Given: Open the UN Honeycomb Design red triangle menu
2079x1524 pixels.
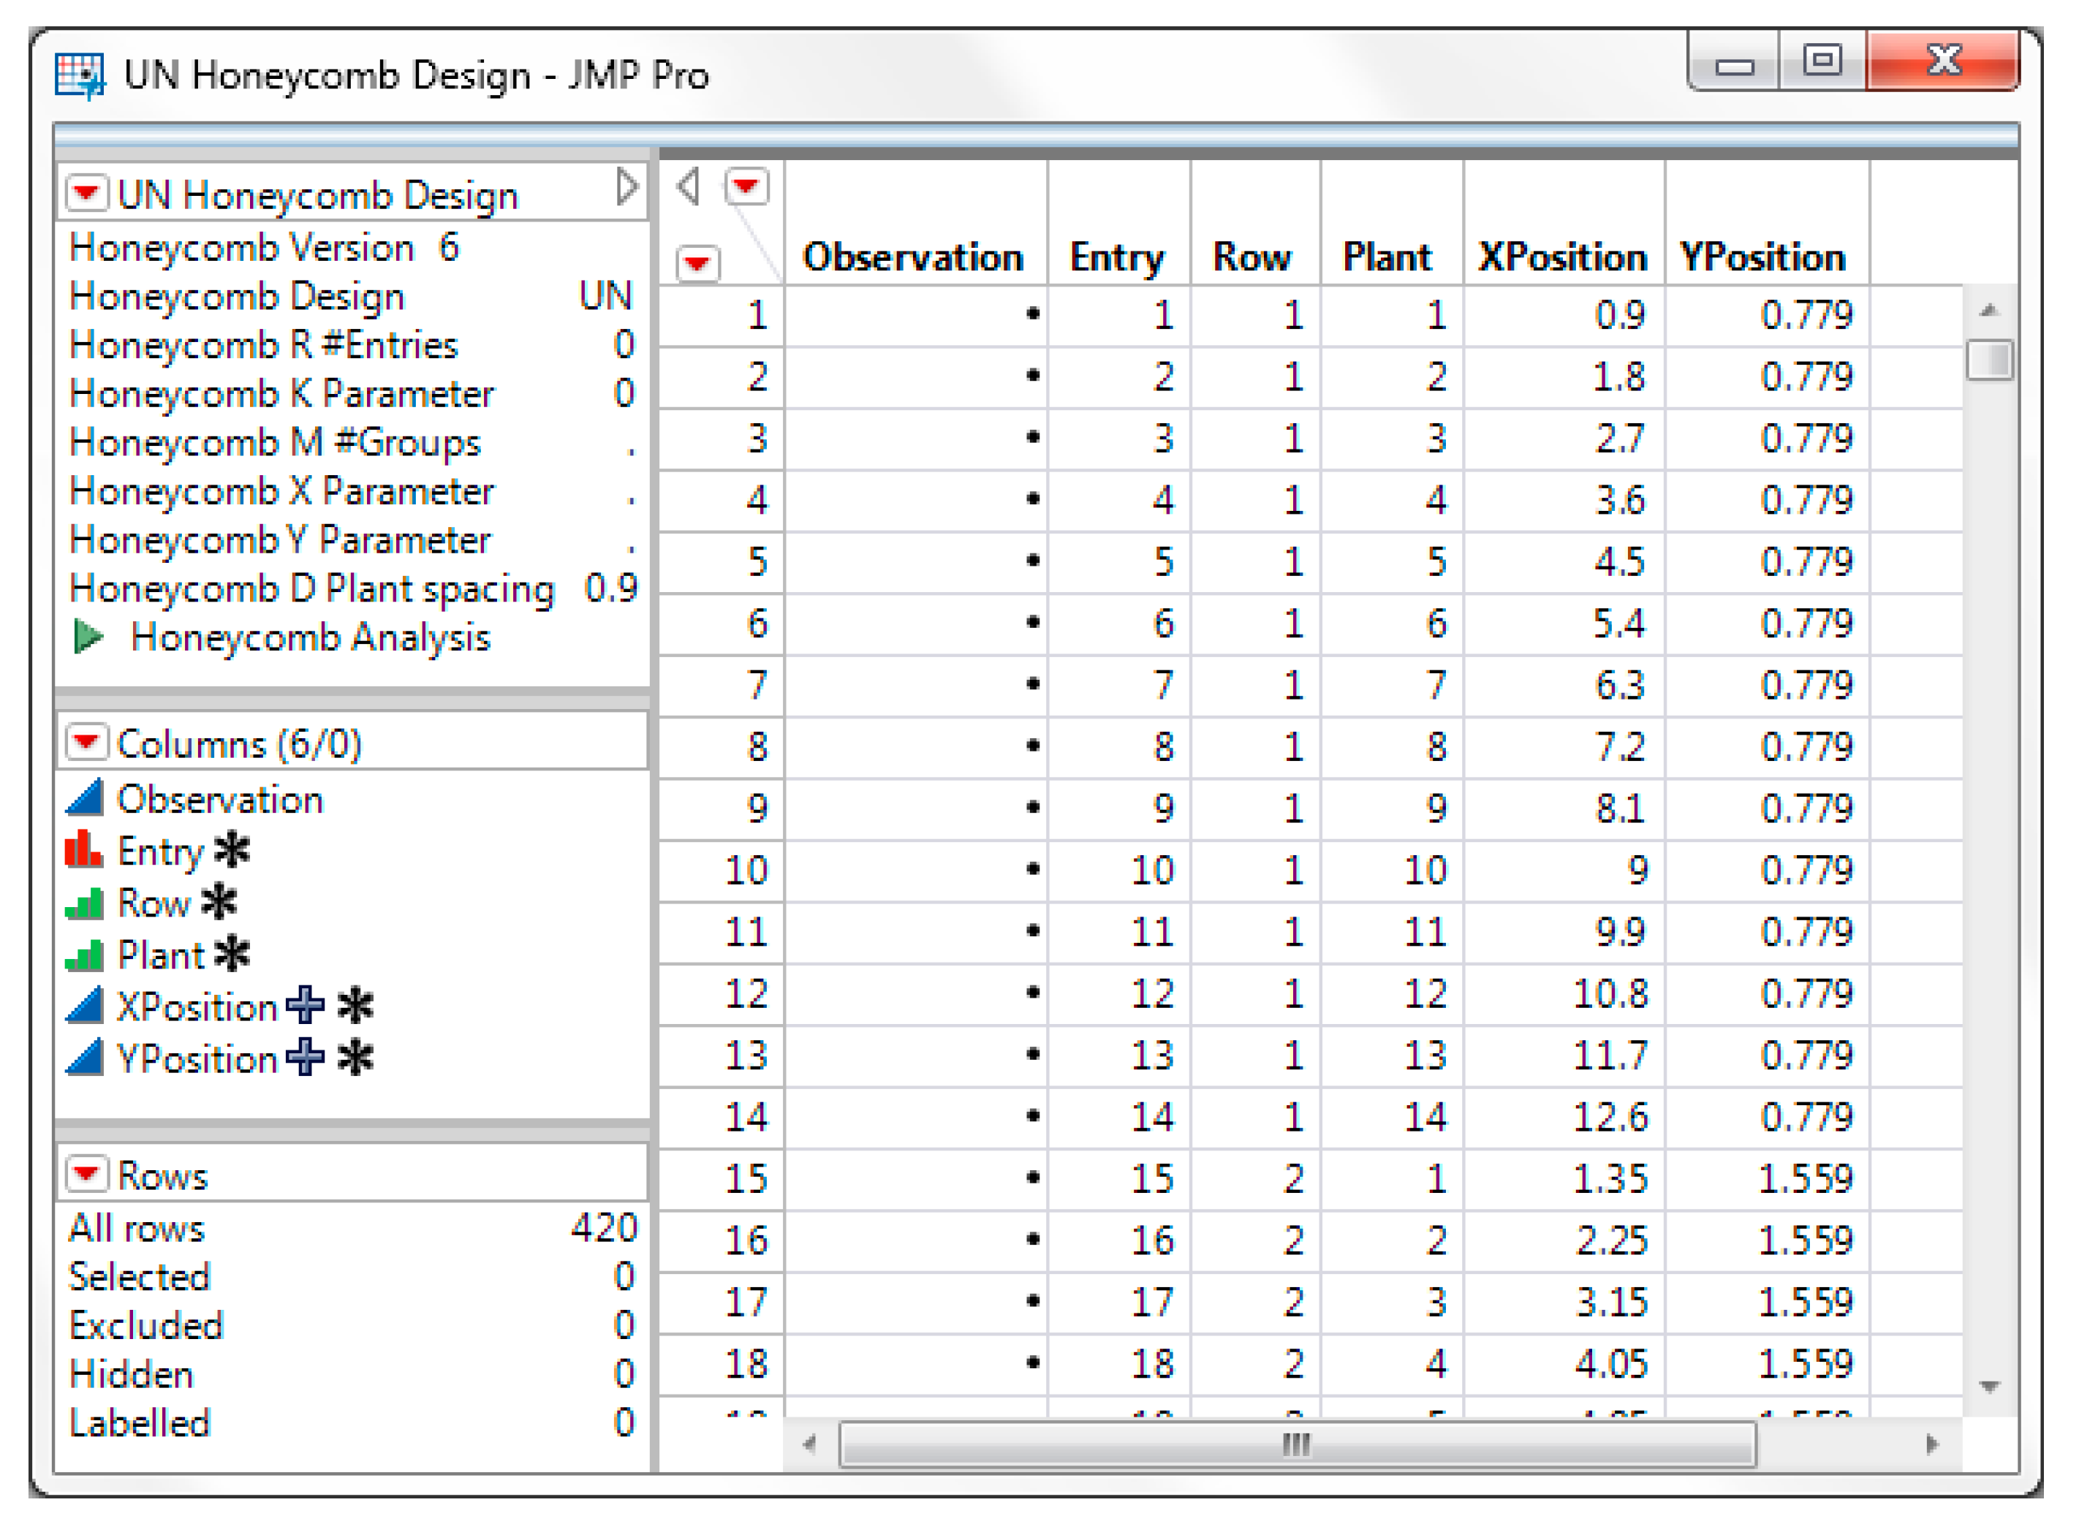Looking at the screenshot, I should pos(87,194).
